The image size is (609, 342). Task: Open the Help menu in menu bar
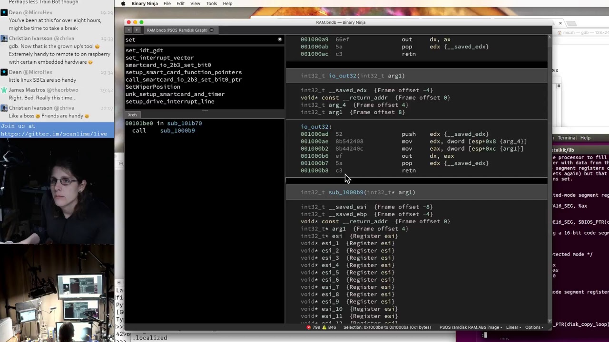tap(227, 3)
